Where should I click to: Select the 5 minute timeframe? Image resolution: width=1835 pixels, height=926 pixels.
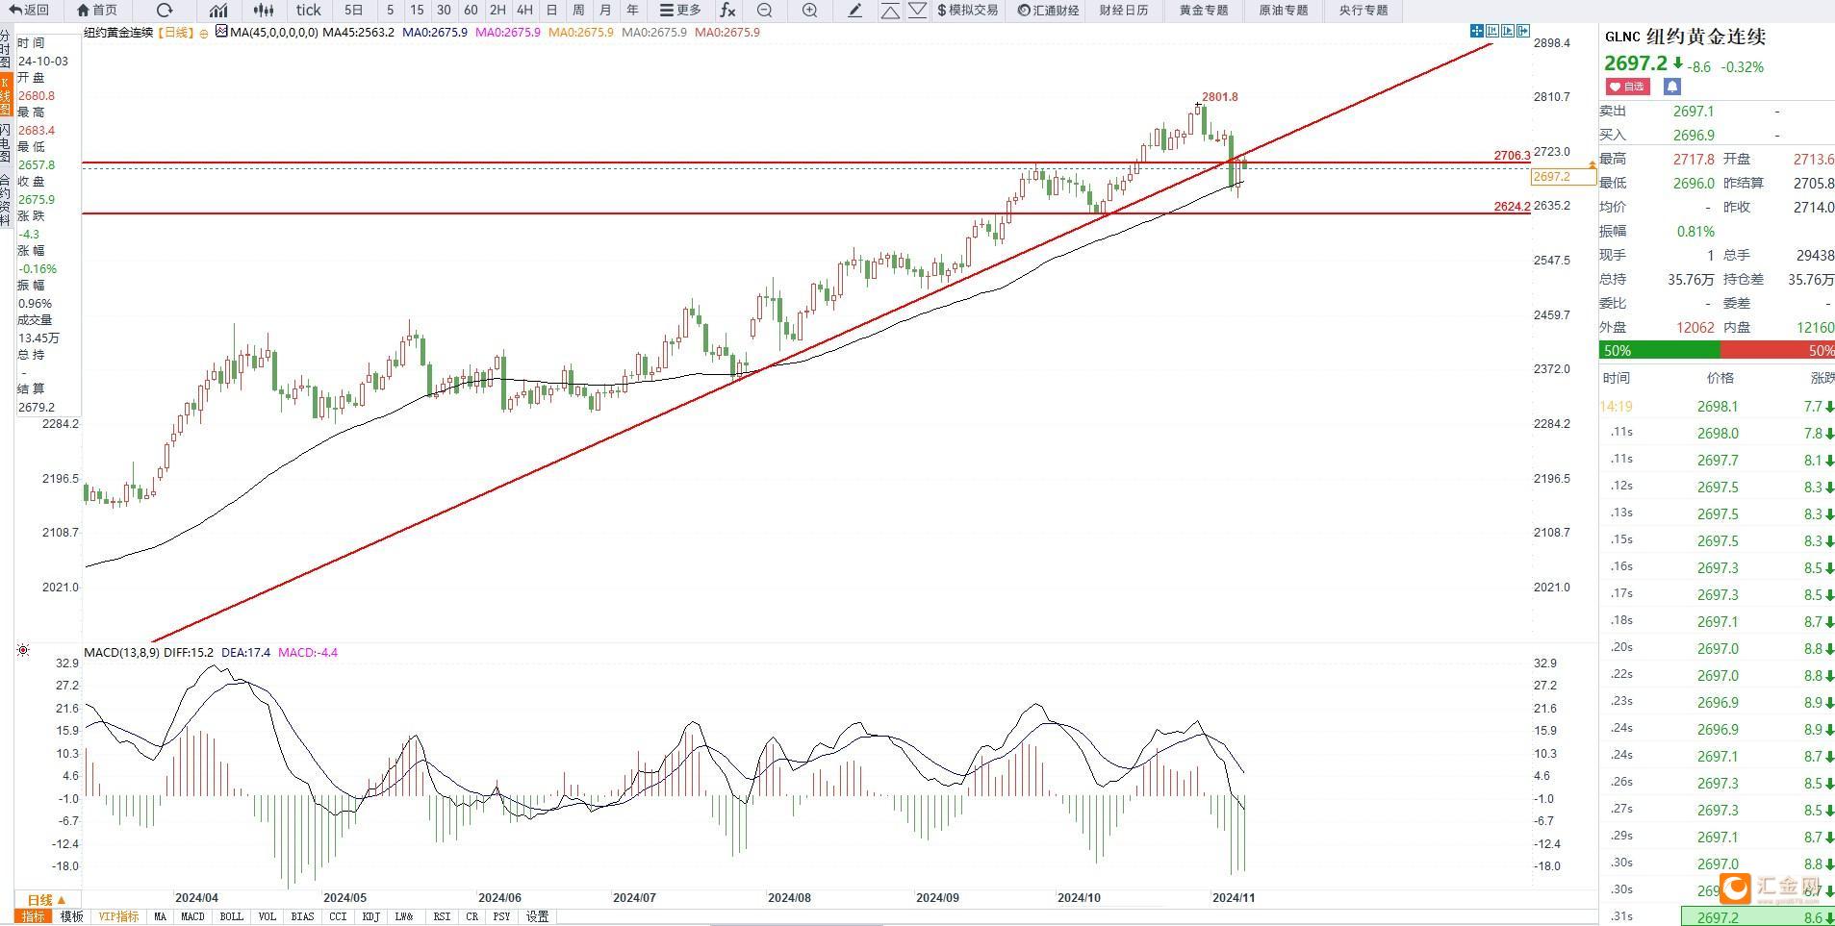click(390, 10)
